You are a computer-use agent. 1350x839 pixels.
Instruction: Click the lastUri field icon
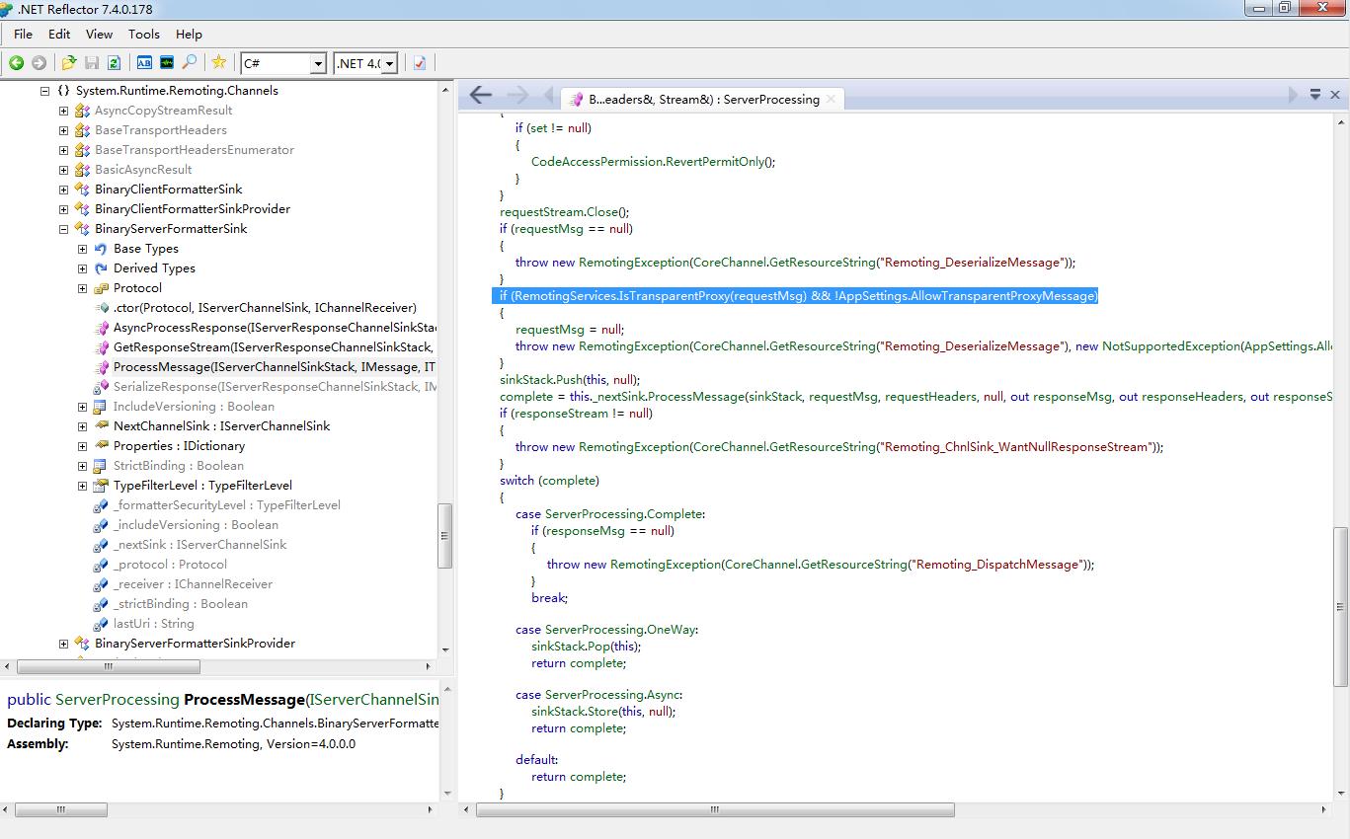101,624
